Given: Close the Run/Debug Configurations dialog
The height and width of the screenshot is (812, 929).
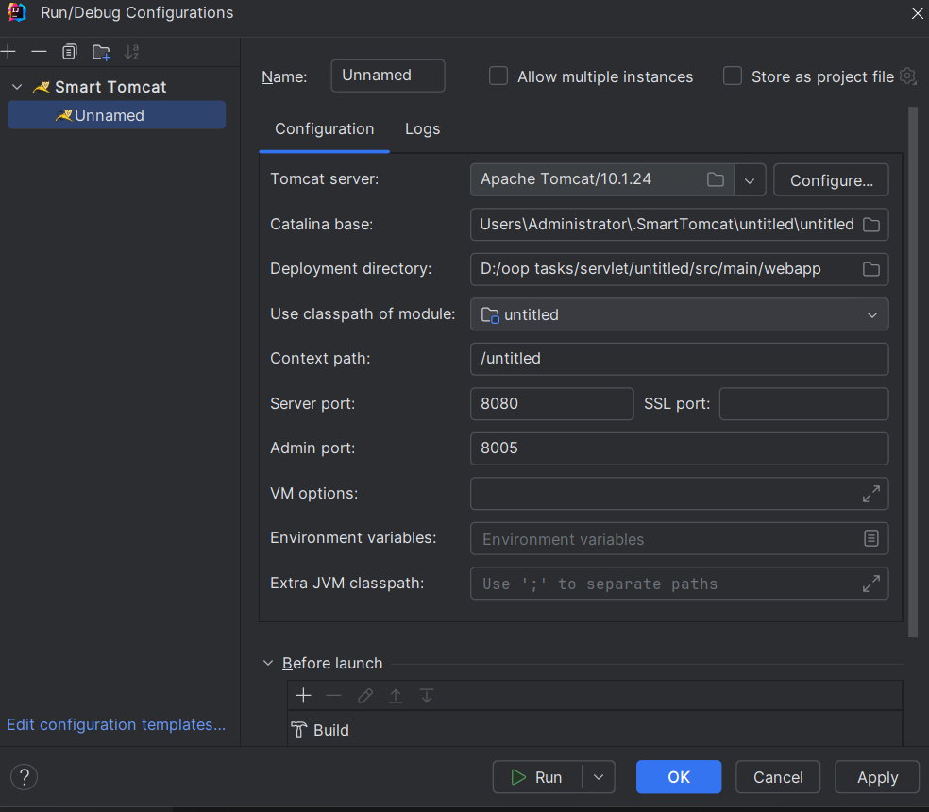Looking at the screenshot, I should (917, 13).
